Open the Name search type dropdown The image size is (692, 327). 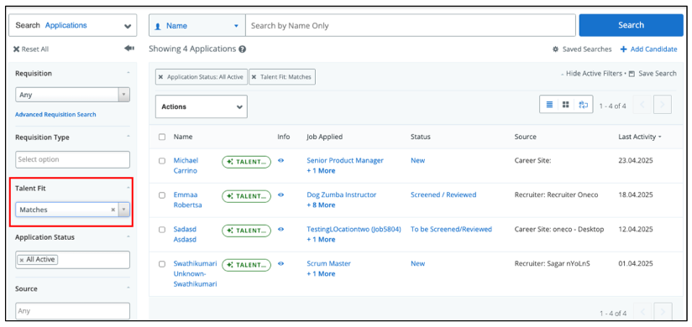click(x=197, y=26)
